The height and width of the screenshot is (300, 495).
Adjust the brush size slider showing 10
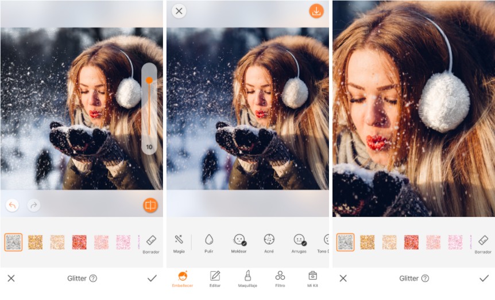pos(149,108)
